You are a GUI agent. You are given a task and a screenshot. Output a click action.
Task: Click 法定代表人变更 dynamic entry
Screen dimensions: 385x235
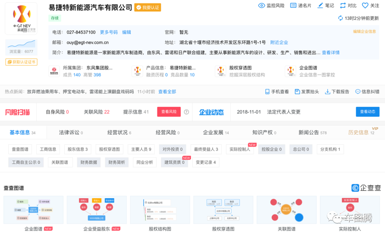[284, 112]
